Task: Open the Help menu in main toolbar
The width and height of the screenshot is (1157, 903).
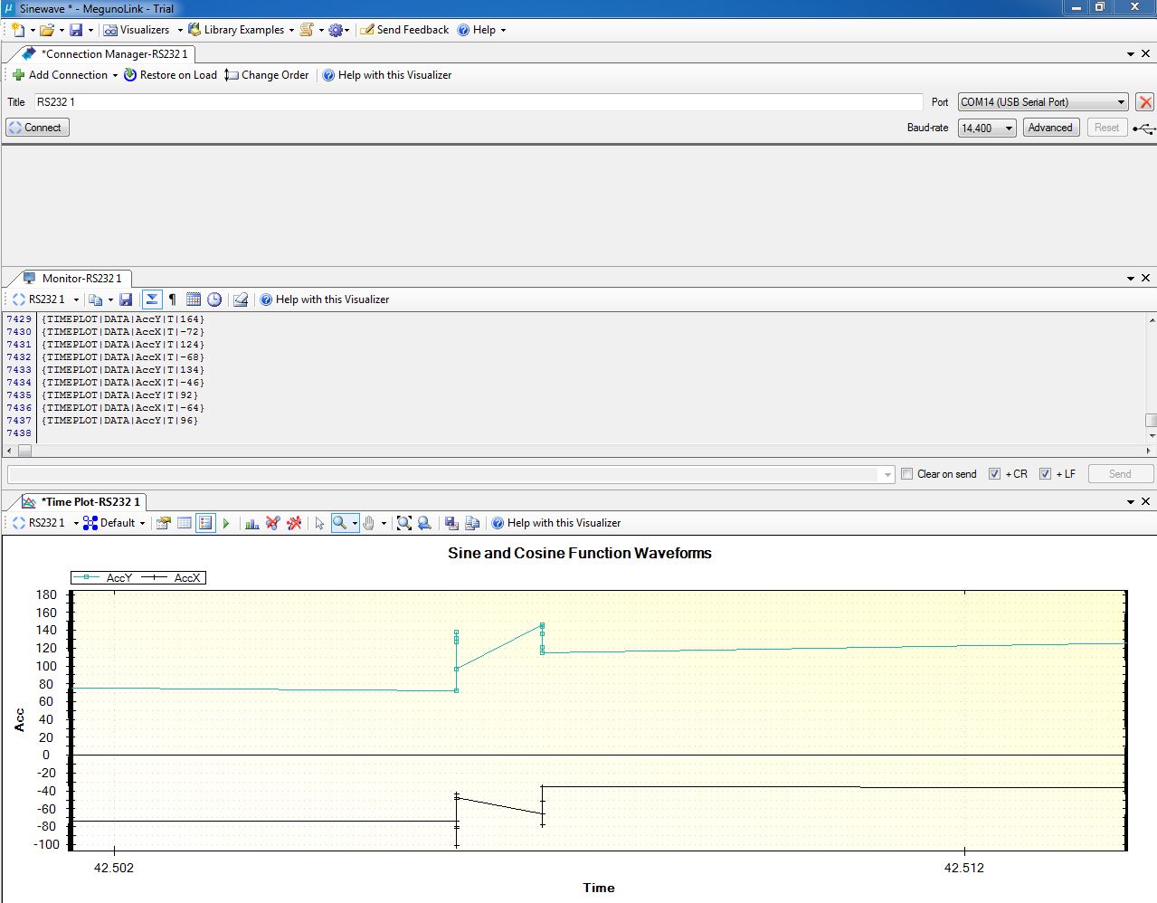Action: point(481,30)
